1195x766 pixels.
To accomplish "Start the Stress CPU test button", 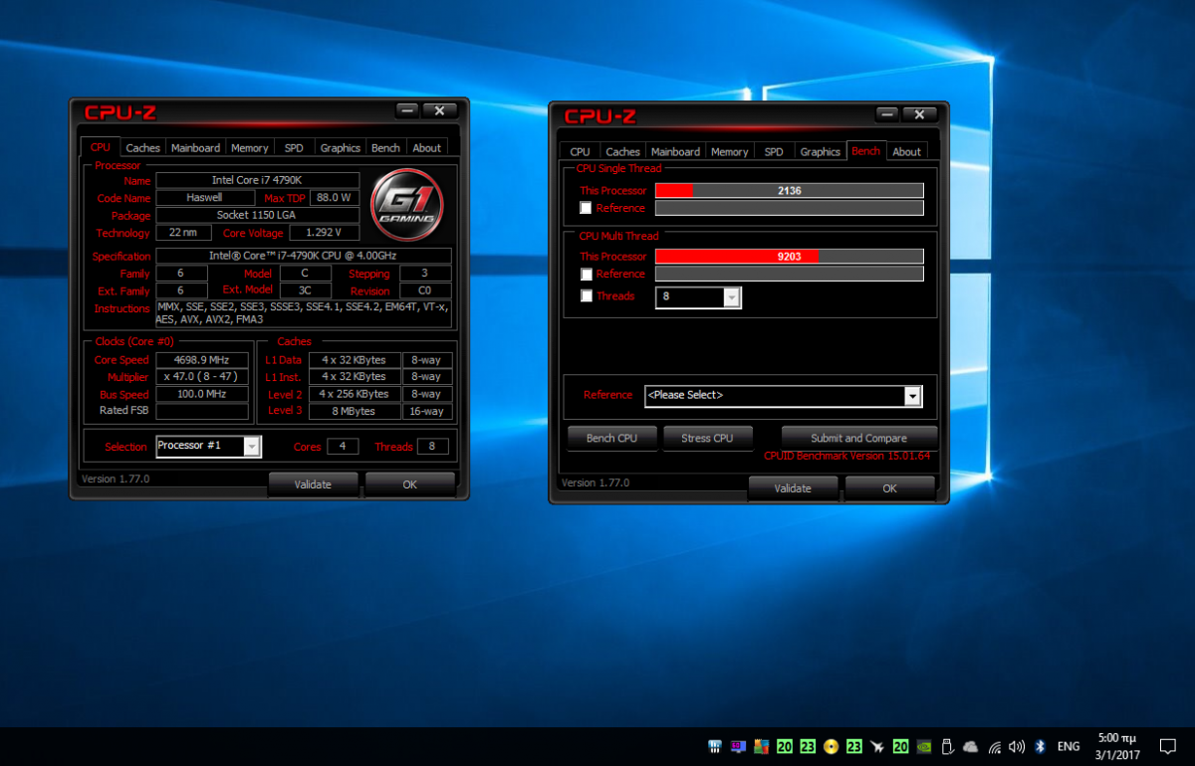I will pos(707,438).
